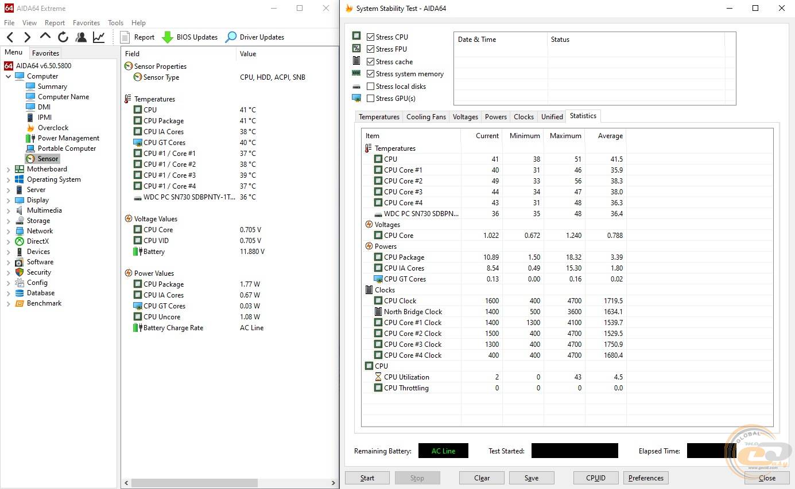Click the Maximum column header in Statistics

565,136
